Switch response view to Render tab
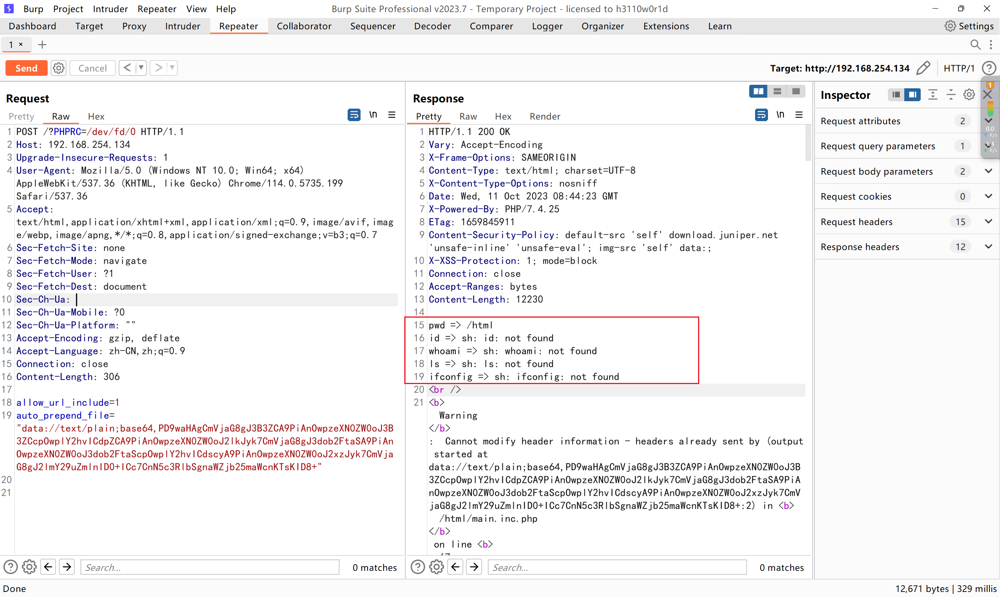The height and width of the screenshot is (597, 1000). tap(545, 116)
